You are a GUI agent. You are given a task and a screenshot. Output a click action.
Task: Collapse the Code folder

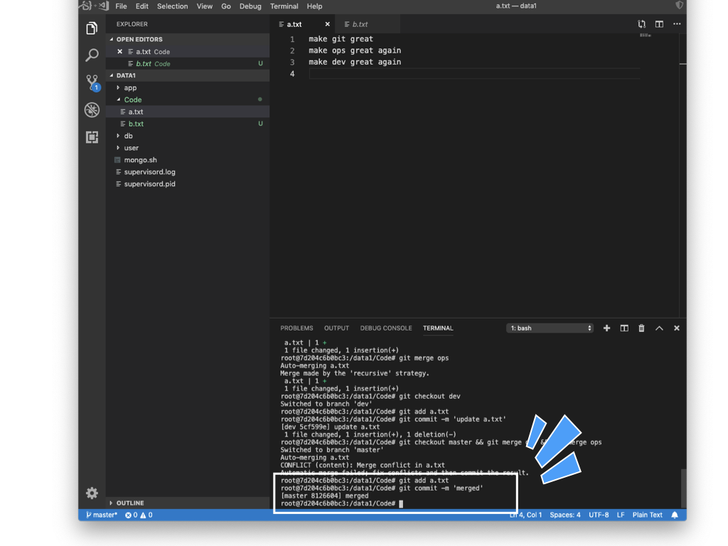[132, 100]
